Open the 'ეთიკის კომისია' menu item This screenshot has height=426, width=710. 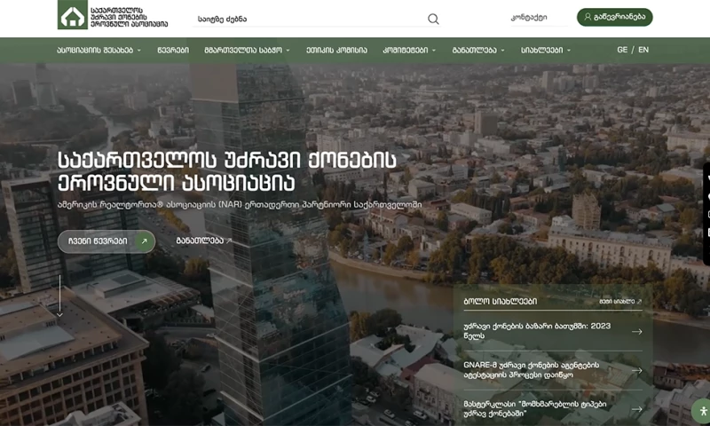(336, 51)
